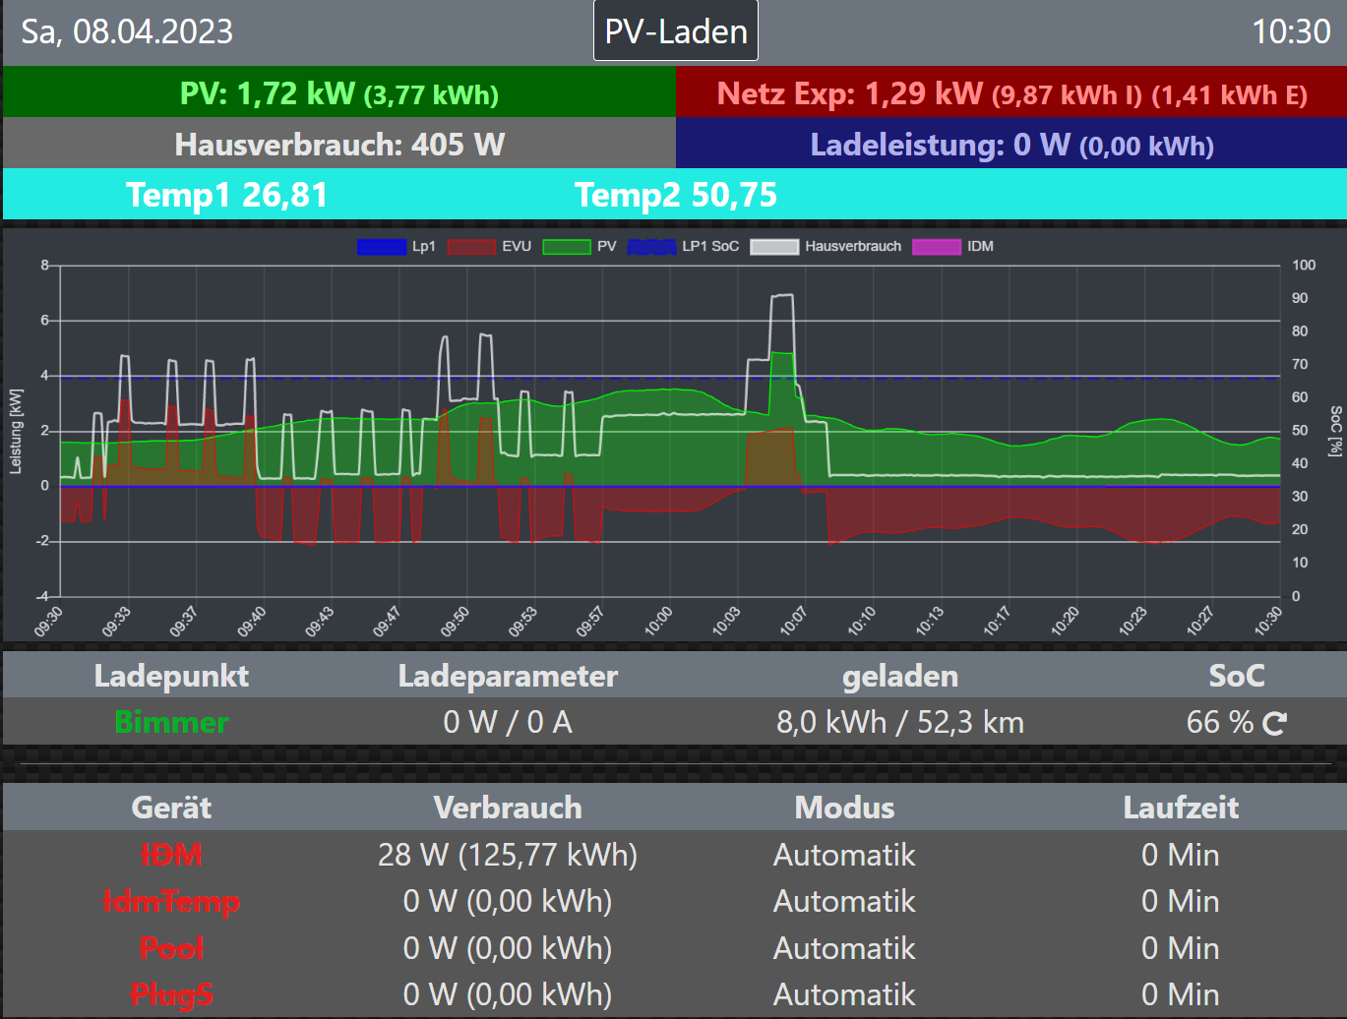
Task: Click the PV power display bar
Action: [338, 93]
